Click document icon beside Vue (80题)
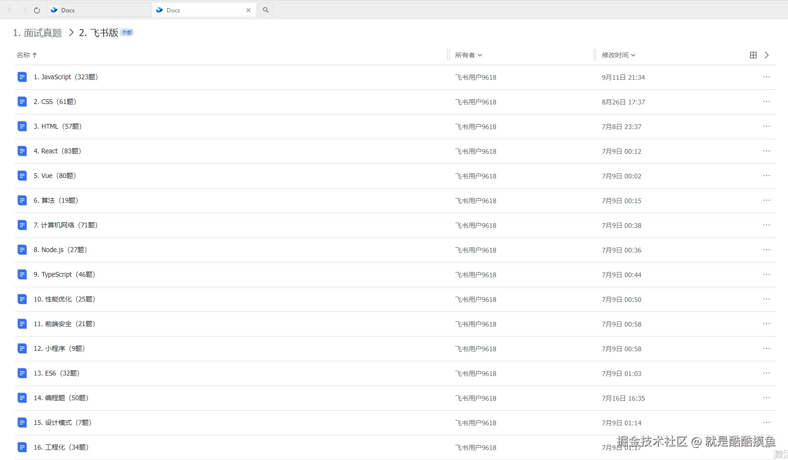 [22, 176]
